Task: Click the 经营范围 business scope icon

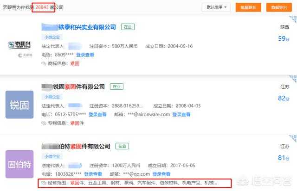Action: click(45, 183)
